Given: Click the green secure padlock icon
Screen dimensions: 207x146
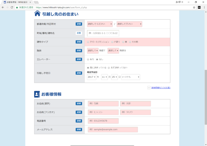Looking at the screenshot, I should [17, 7].
